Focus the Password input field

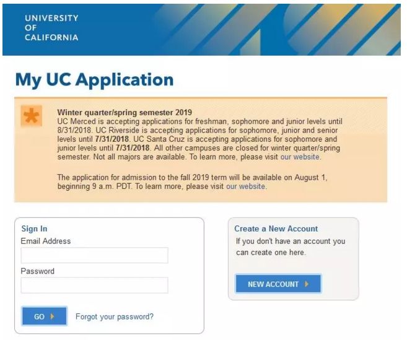[94, 285]
